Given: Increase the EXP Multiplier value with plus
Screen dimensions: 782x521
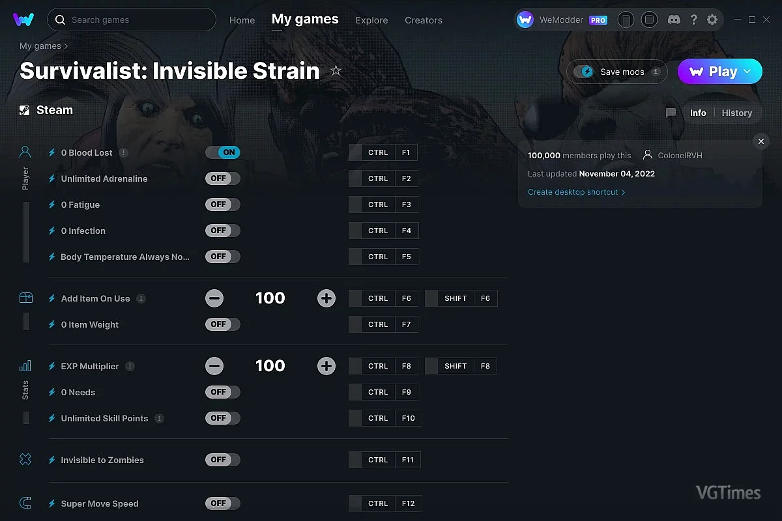Looking at the screenshot, I should tap(326, 366).
